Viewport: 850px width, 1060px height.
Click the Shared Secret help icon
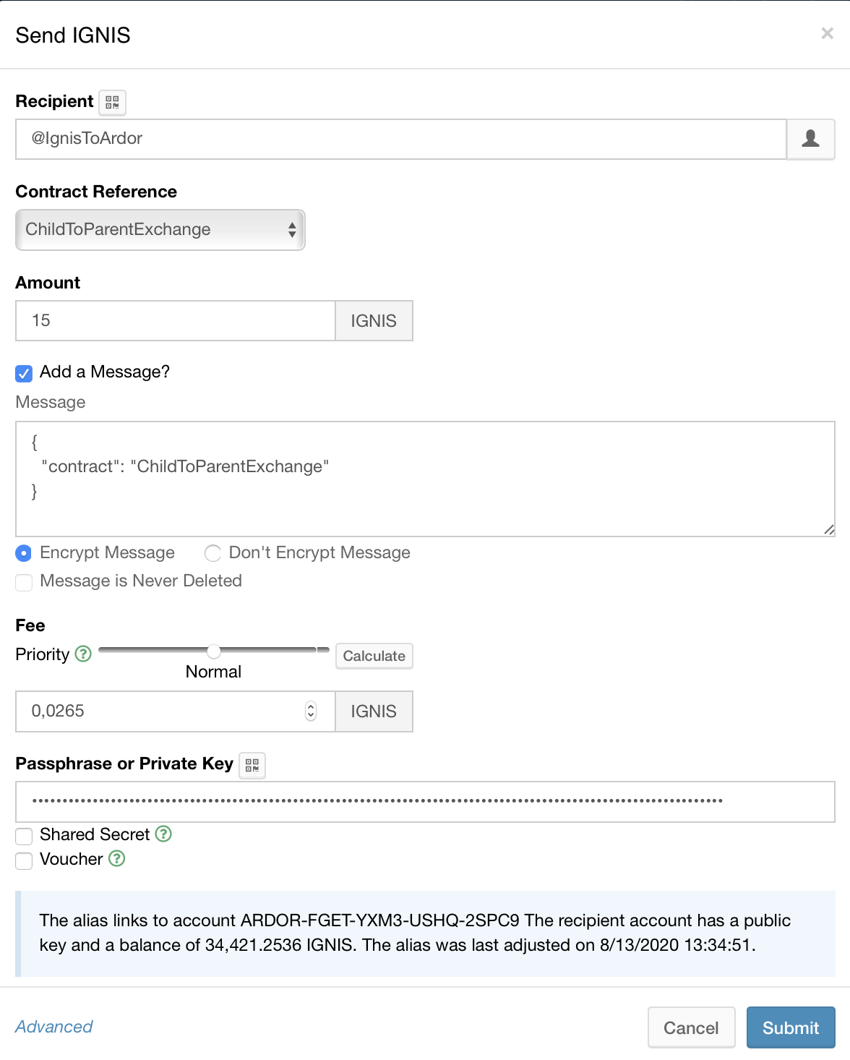(x=163, y=834)
